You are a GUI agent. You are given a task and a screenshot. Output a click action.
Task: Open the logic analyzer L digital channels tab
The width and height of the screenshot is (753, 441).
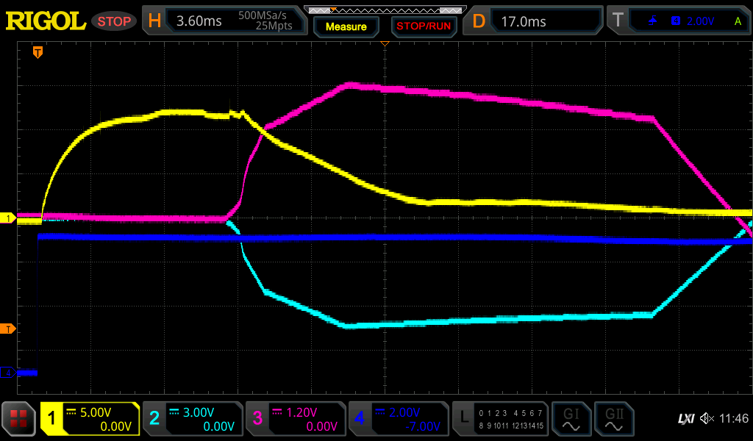[500, 419]
